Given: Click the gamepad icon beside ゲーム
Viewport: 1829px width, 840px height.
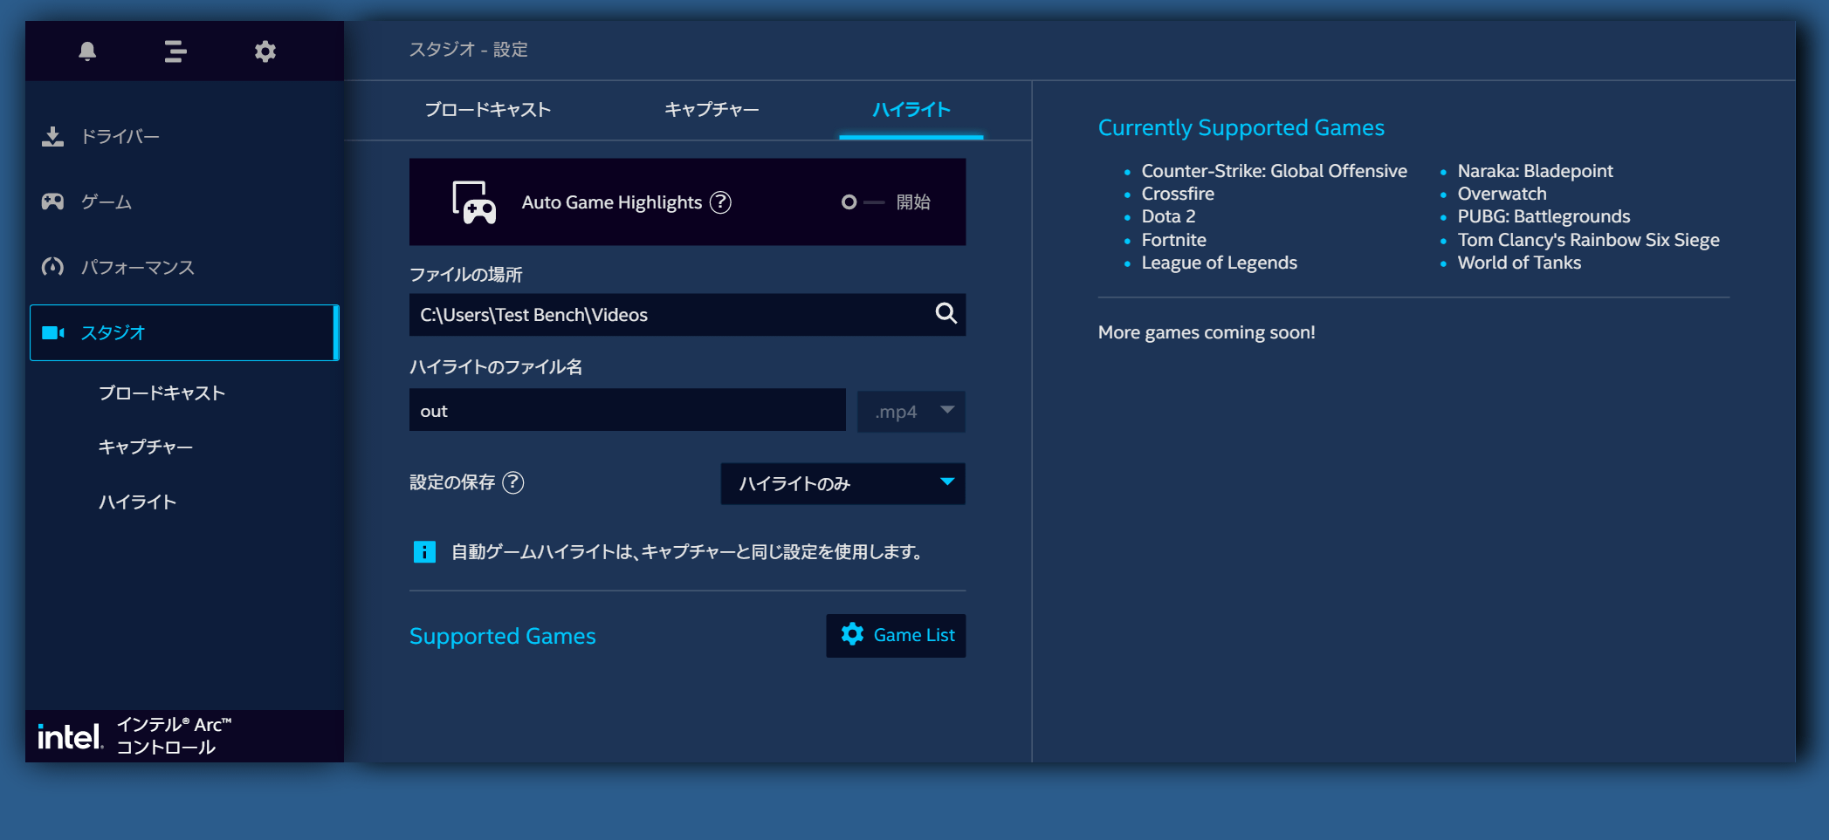Looking at the screenshot, I should (53, 201).
